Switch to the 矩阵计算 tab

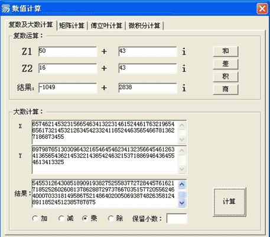tap(71, 25)
